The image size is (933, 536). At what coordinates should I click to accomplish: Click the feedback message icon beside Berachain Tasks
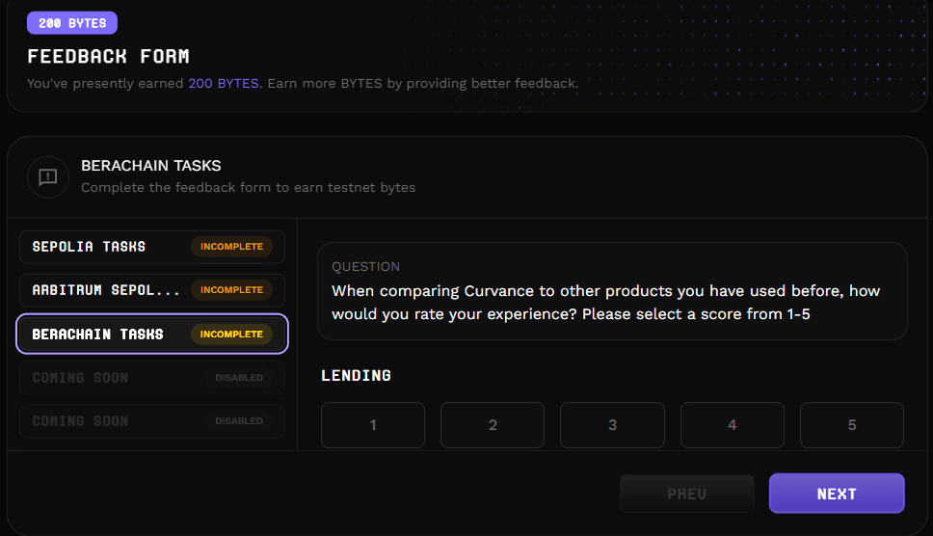(48, 176)
